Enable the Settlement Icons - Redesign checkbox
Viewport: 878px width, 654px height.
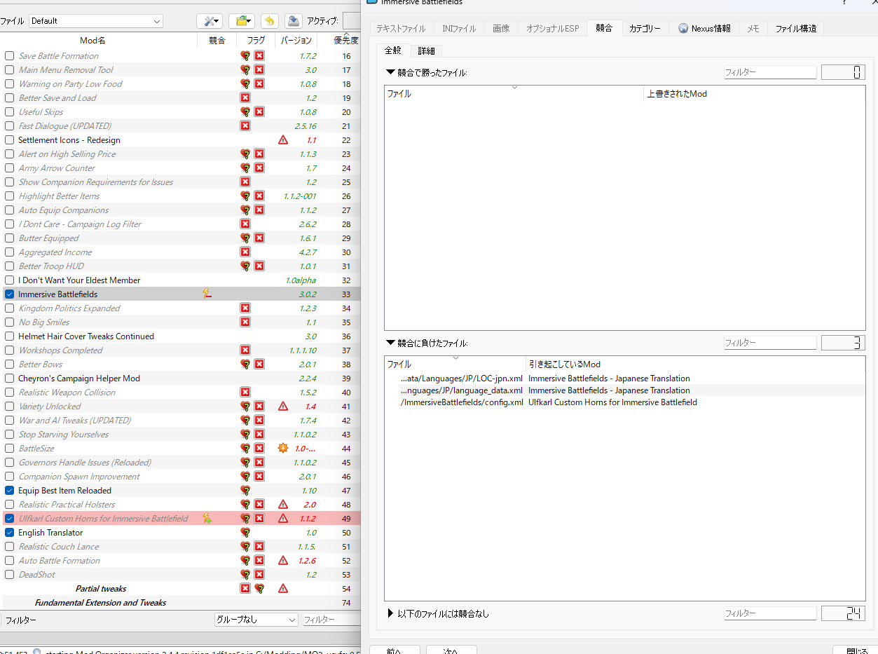pyautogui.click(x=9, y=139)
